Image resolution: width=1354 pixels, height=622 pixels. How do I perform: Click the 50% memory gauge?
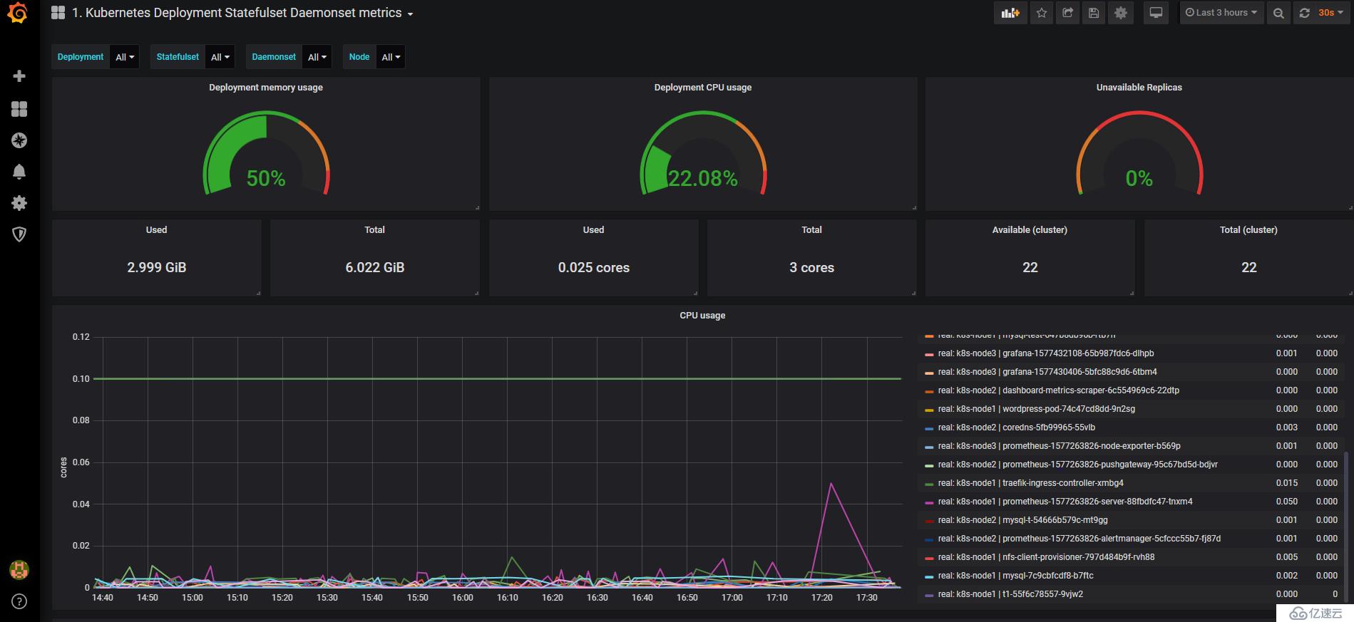click(266, 153)
